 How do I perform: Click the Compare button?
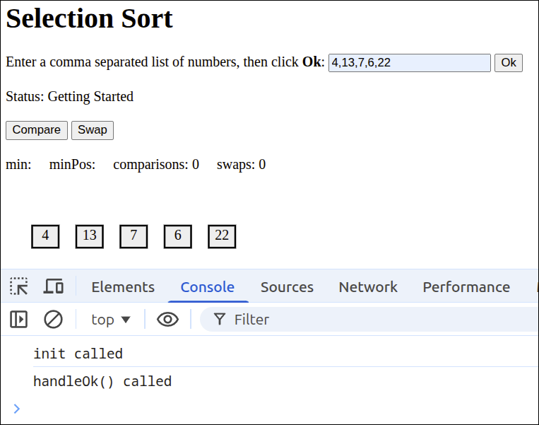(x=37, y=130)
